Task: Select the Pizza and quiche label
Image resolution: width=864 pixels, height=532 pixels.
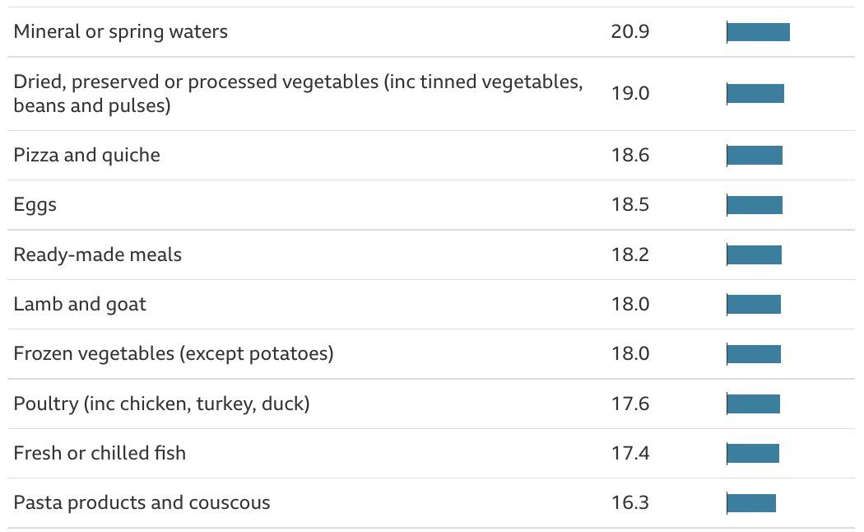Action: (87, 156)
